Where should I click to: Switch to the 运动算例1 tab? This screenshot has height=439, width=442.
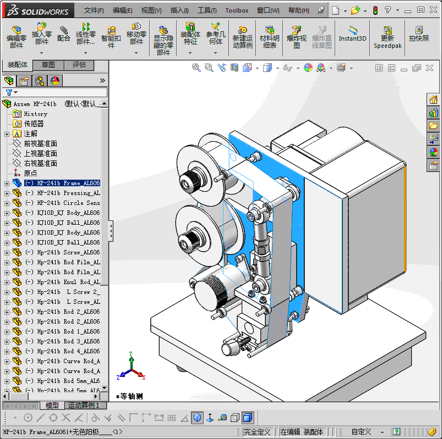coord(85,405)
